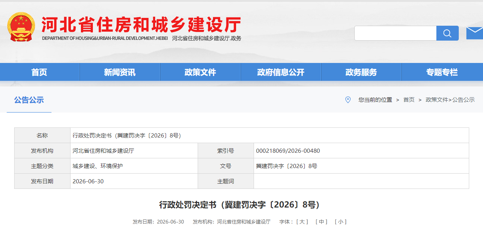Click the document name in table row
This screenshot has height=231, width=483.
click(x=127, y=136)
